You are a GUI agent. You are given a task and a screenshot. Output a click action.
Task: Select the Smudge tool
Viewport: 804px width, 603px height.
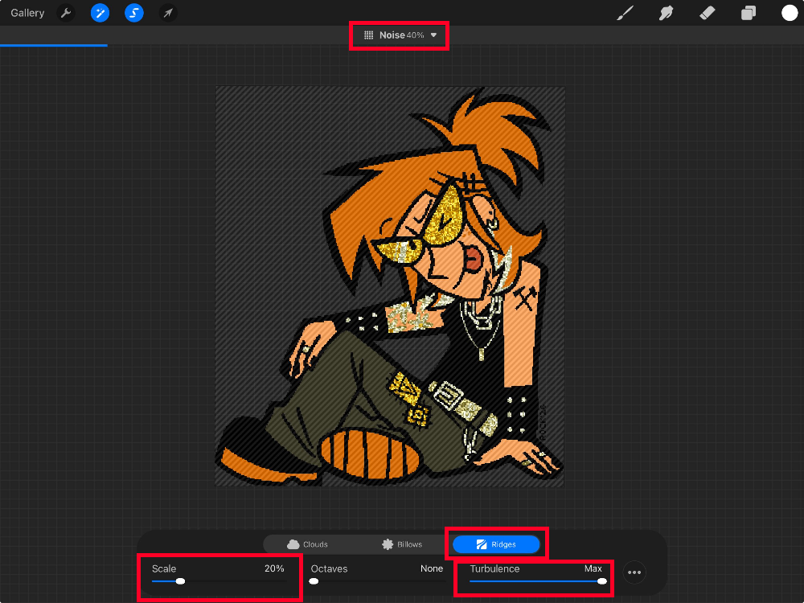click(666, 13)
